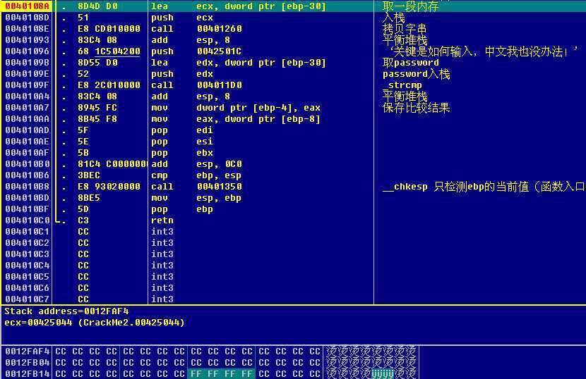Select highlighted FF FF FF FF bytes in dump
Screen dimensions: 586x379
coord(222,373)
